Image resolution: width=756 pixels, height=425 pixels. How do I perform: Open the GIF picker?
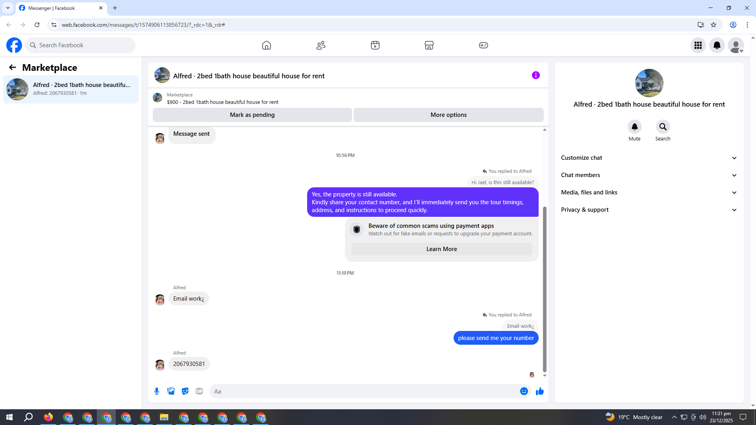199,391
